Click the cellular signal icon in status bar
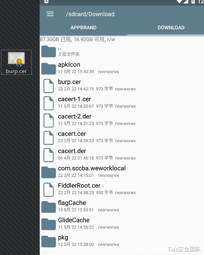The height and width of the screenshot is (255, 204). (186, 2)
